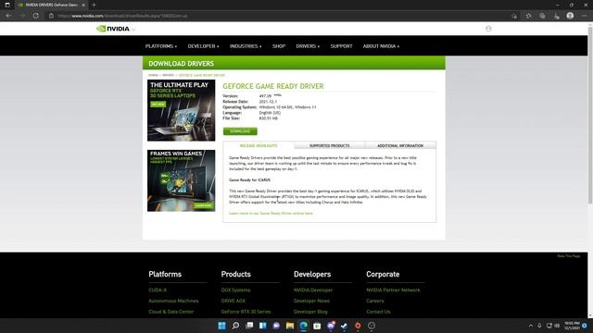
Task: Open the GeForce RTX 30 Series link
Action: 246,312
